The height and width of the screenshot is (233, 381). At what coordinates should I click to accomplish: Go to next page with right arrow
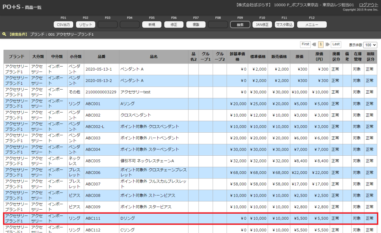click(327, 44)
